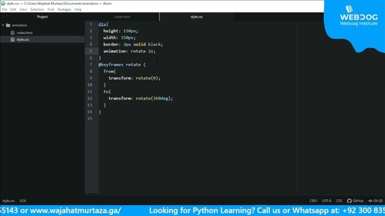Click line number 7 in the gutter
The width and height of the screenshot is (385, 216).
coord(91,65)
